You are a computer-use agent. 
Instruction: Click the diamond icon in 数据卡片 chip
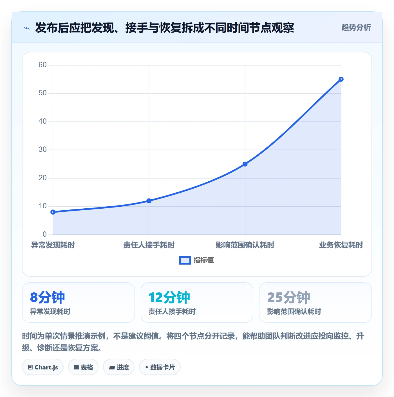147,367
